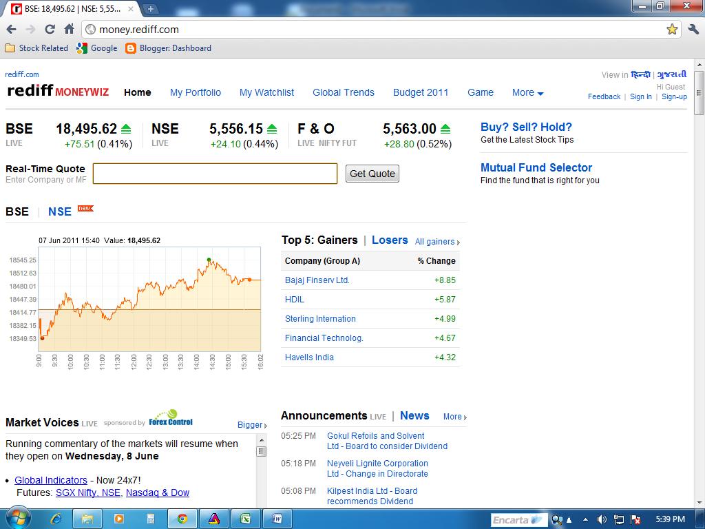View site in Gujarati

point(672,74)
